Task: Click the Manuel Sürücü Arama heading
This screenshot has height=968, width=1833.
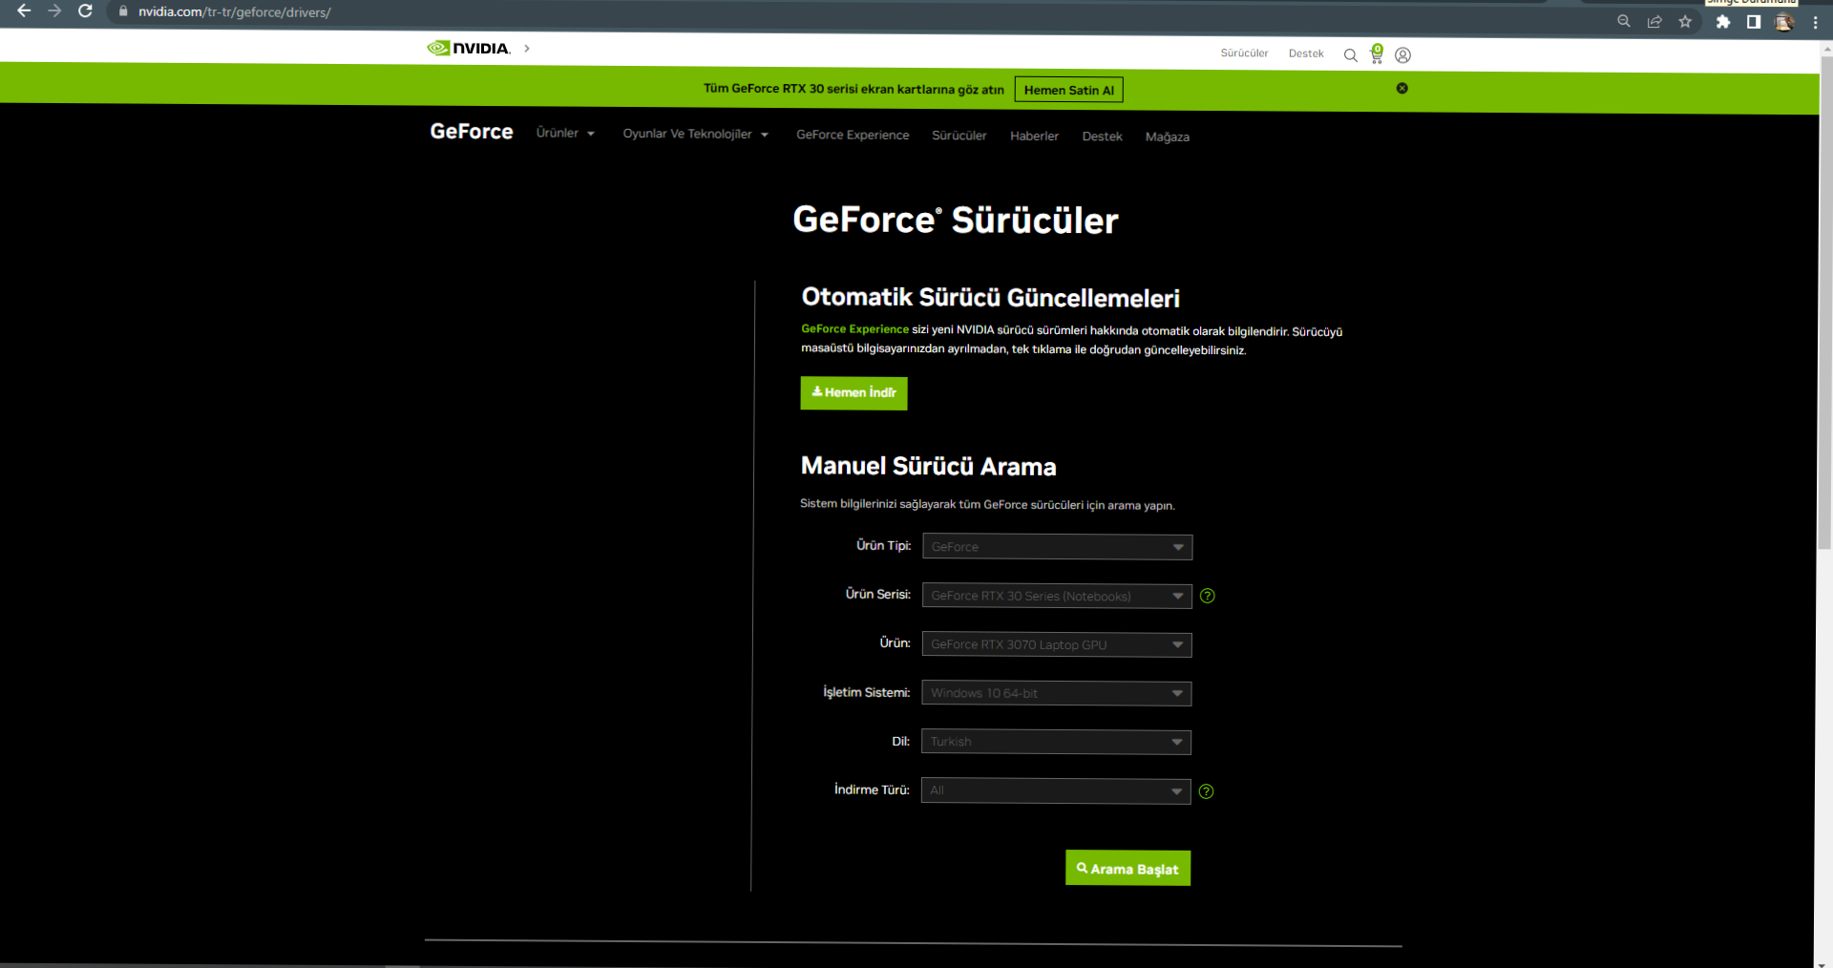Action: [928, 466]
